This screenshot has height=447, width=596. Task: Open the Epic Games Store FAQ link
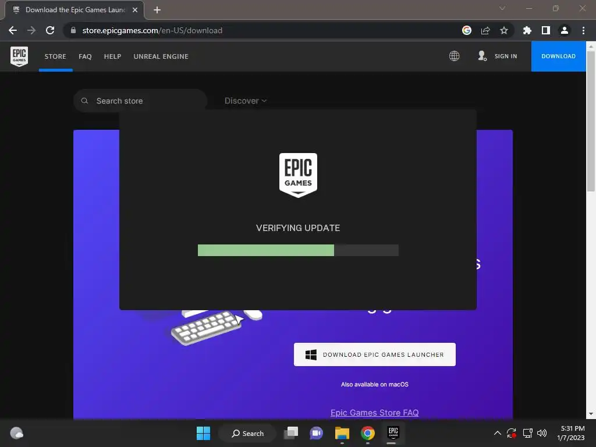(x=374, y=413)
